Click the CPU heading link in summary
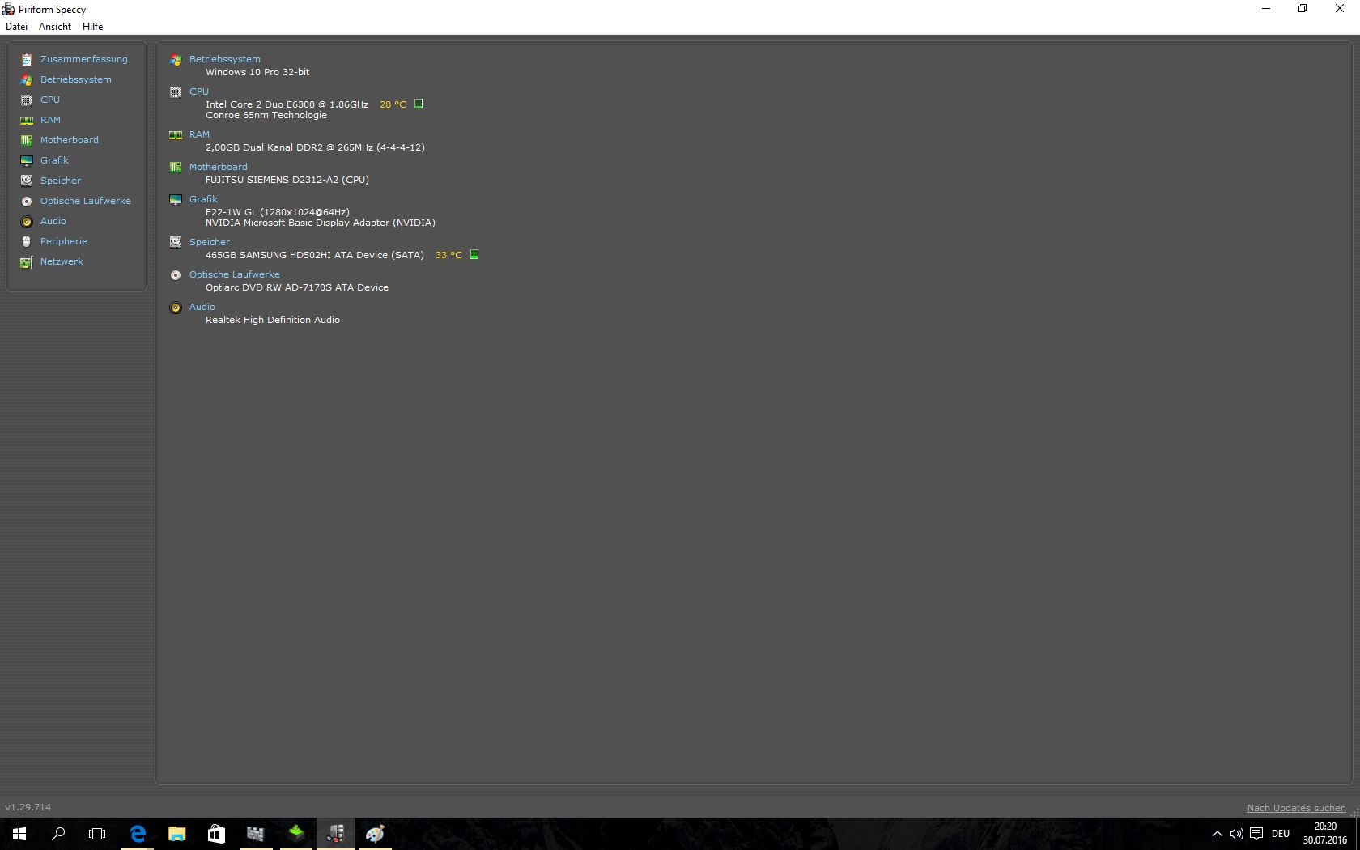This screenshot has height=850, width=1360. [x=199, y=91]
